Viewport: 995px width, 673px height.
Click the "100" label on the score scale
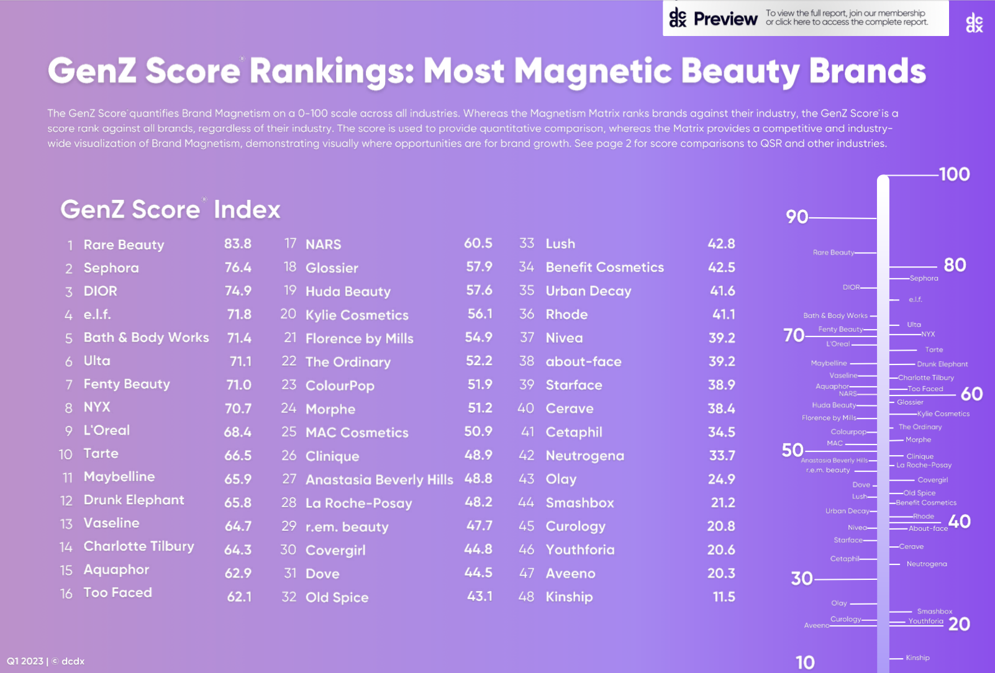click(955, 174)
